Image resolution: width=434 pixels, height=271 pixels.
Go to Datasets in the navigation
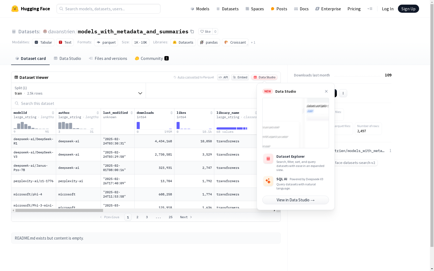[x=227, y=9]
